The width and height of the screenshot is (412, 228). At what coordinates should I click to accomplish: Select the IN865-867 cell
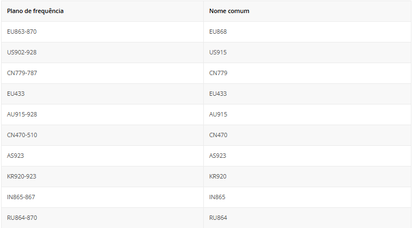tap(21, 197)
